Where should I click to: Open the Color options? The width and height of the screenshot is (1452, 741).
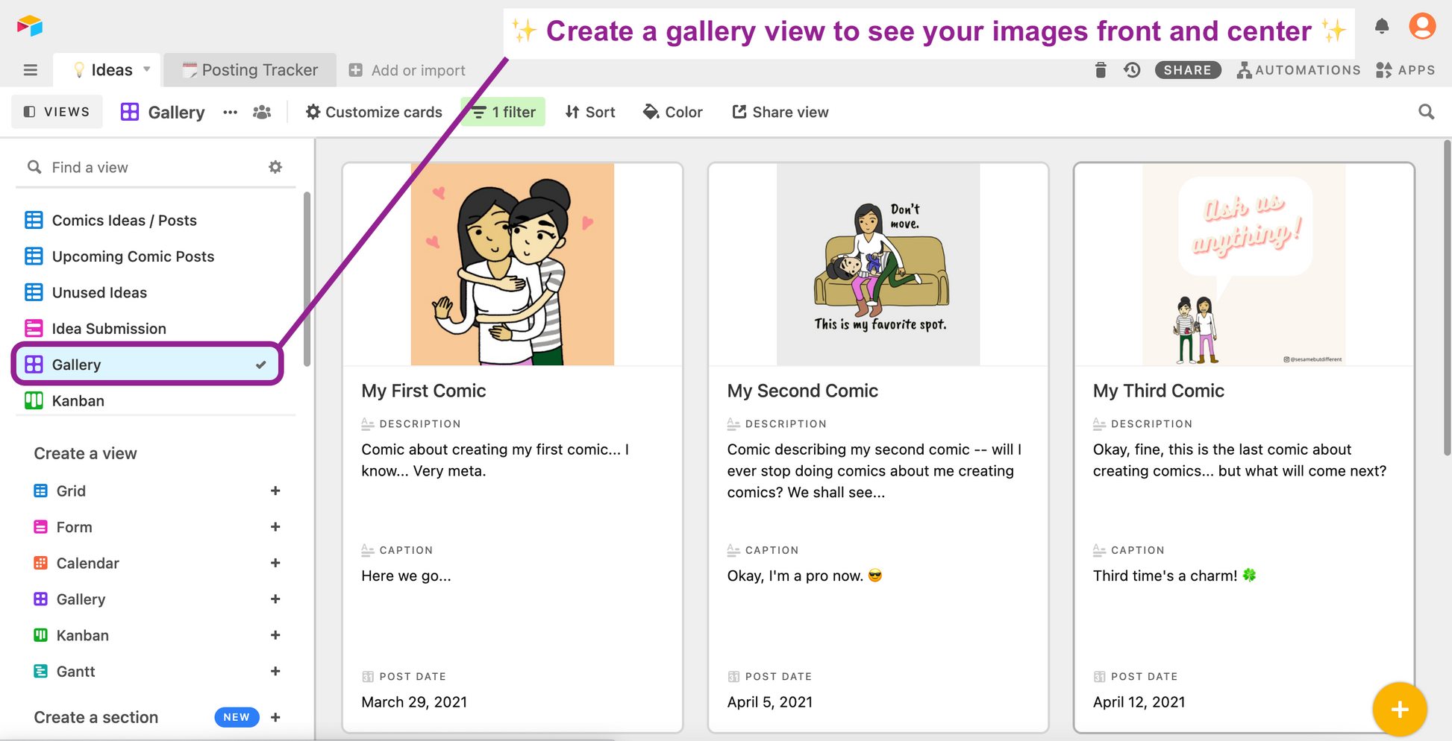(672, 112)
